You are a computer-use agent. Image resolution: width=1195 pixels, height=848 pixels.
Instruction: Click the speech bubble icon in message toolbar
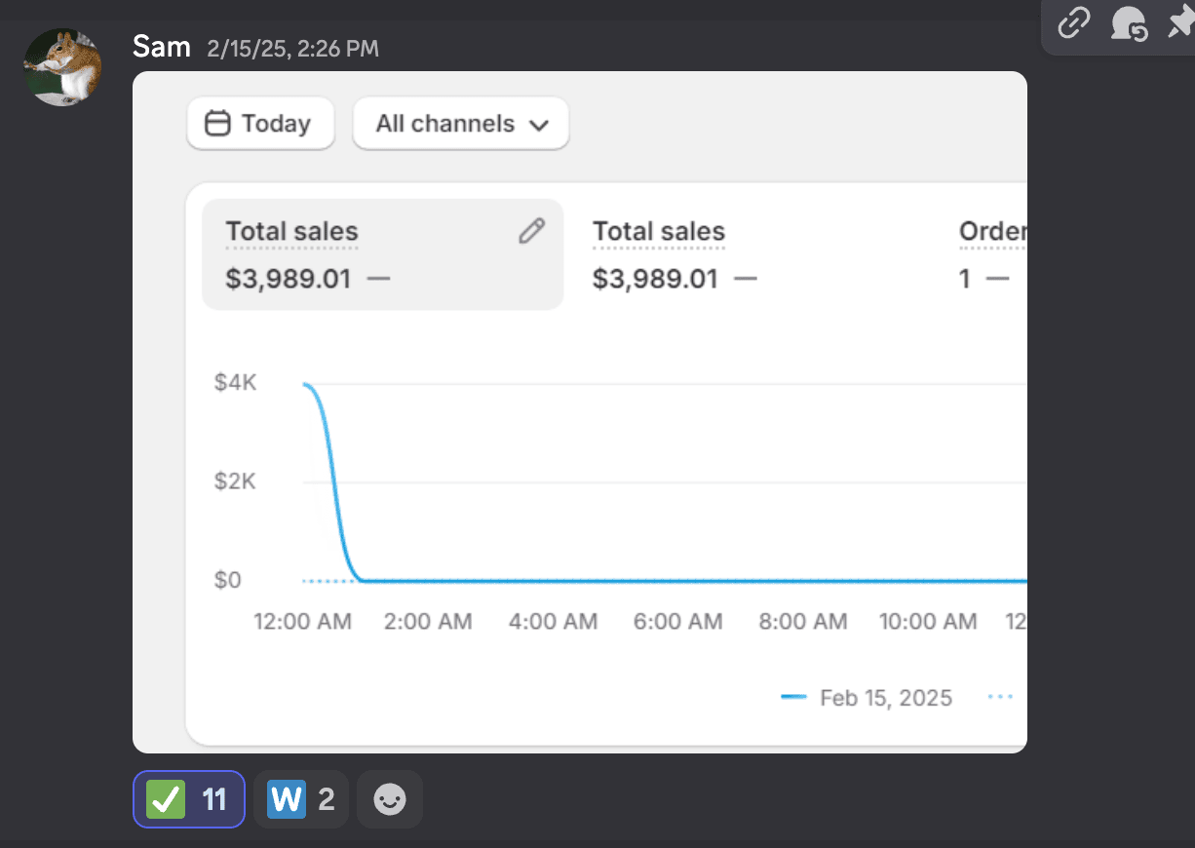pyautogui.click(x=1129, y=23)
